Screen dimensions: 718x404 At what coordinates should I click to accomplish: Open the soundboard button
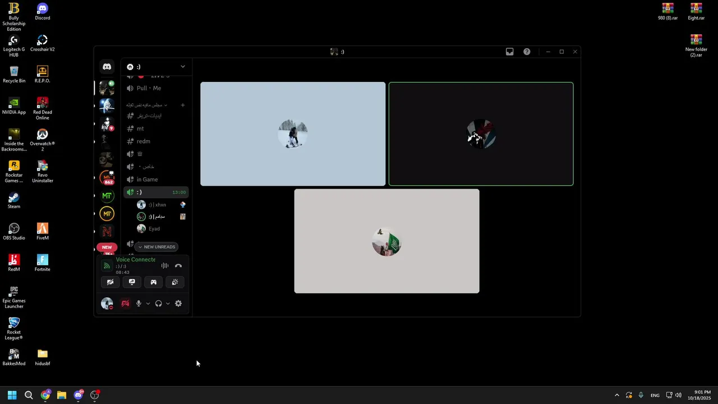point(175,282)
